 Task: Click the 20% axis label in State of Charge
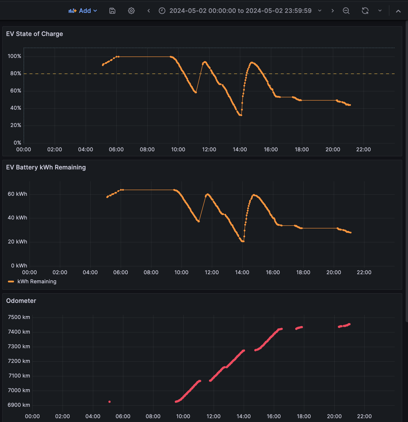pyautogui.click(x=16, y=125)
